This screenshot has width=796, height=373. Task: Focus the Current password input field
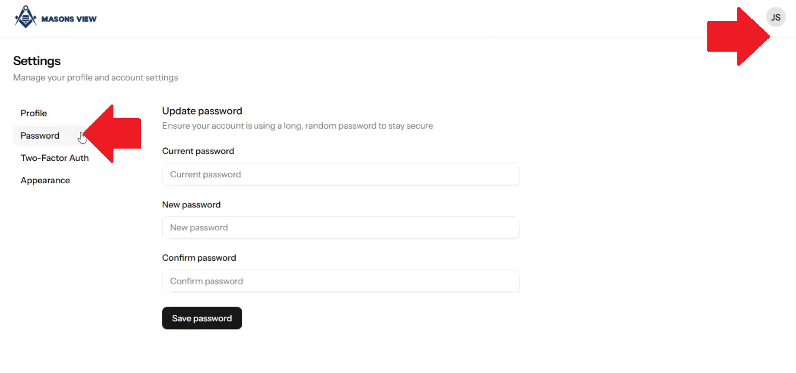click(340, 174)
